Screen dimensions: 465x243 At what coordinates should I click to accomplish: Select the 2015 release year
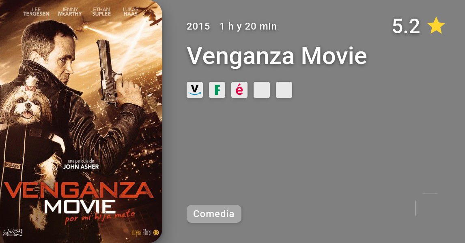click(198, 26)
